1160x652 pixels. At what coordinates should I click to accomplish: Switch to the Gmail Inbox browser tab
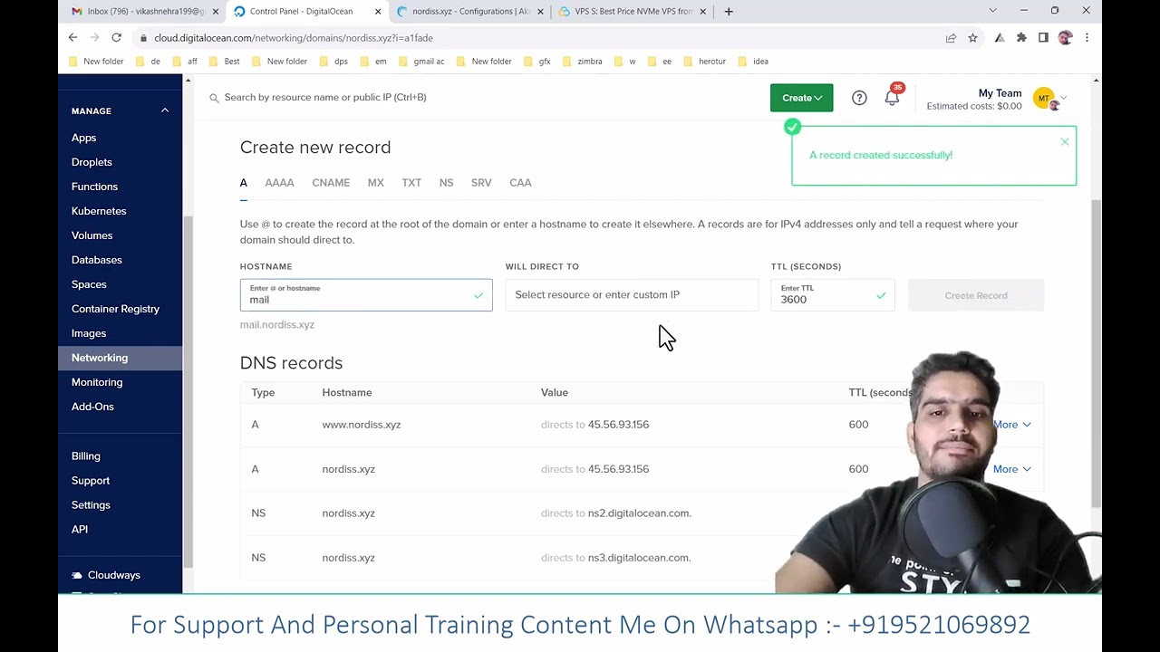tap(145, 12)
